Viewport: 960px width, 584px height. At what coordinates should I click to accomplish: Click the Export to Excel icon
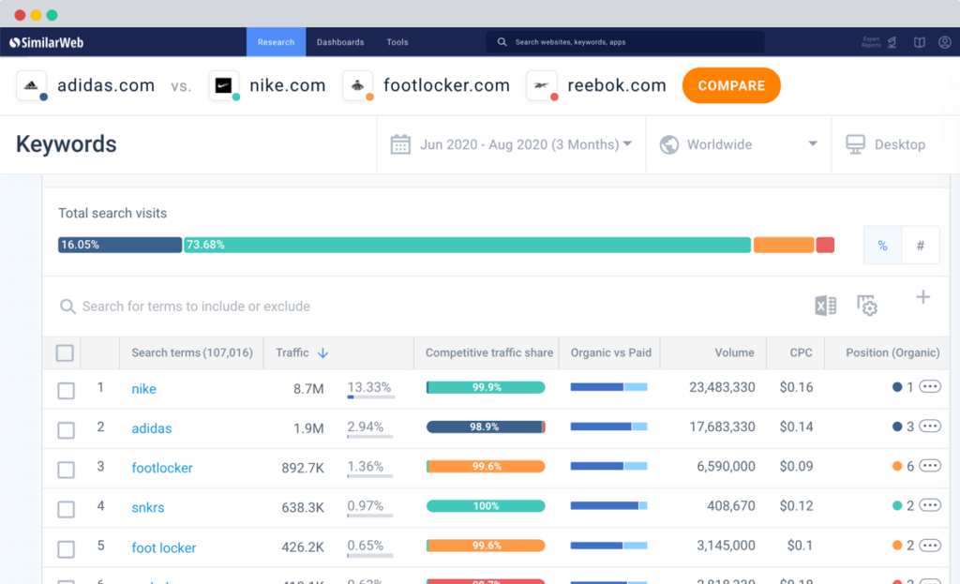(825, 306)
